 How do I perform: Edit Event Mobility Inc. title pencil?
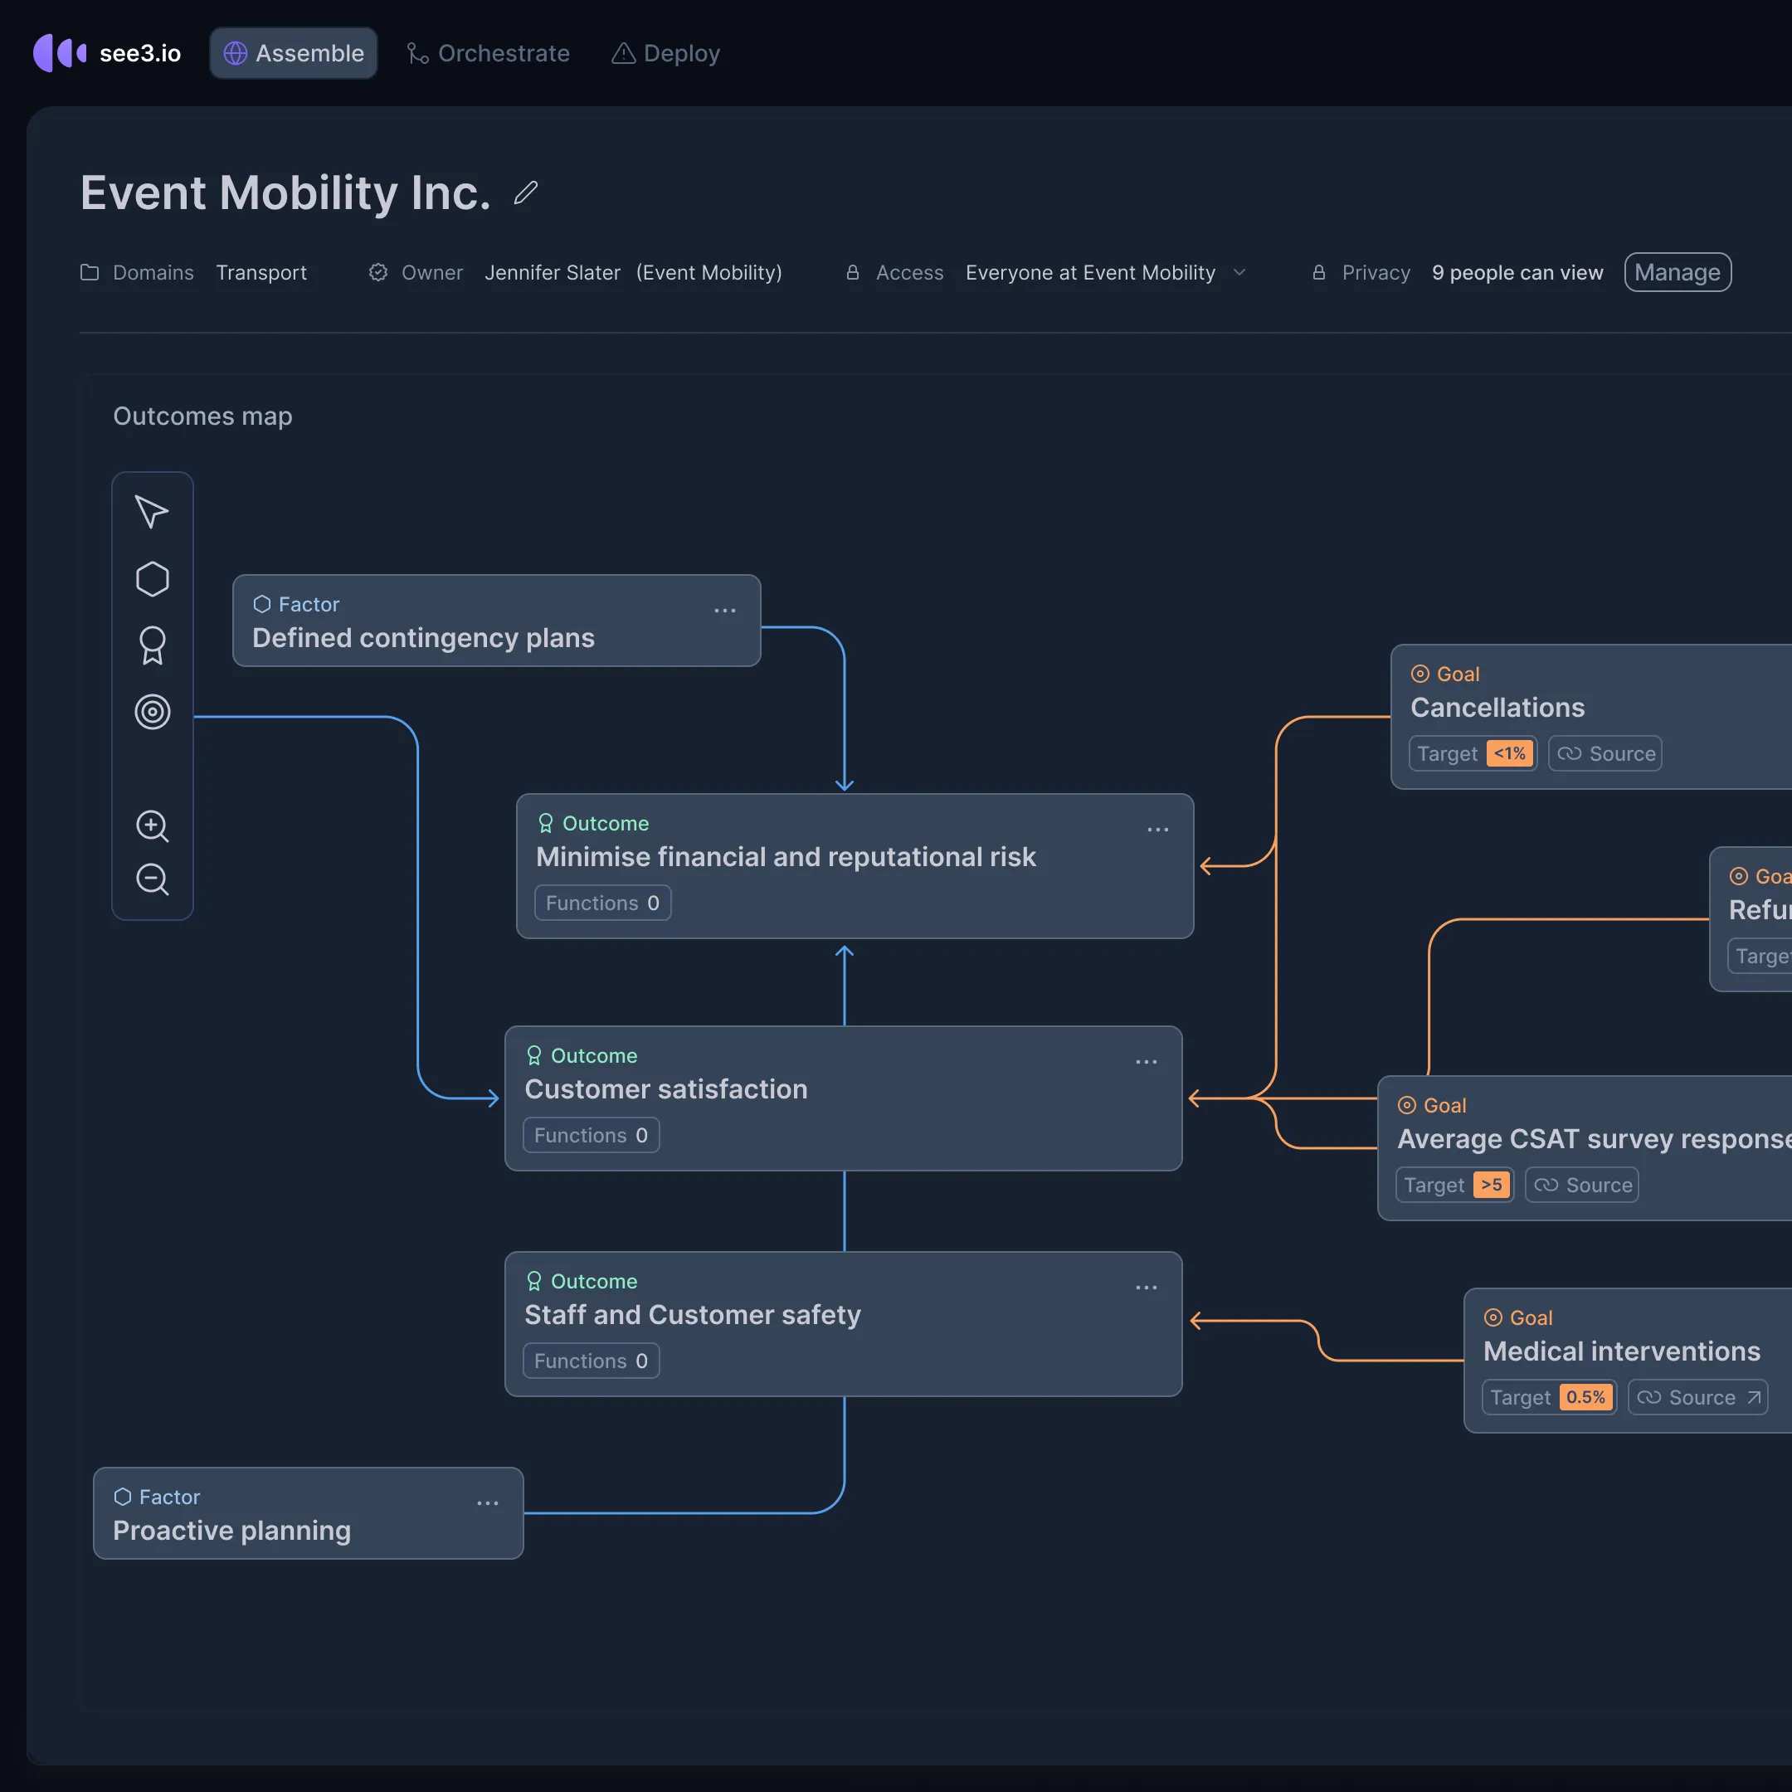click(x=526, y=193)
